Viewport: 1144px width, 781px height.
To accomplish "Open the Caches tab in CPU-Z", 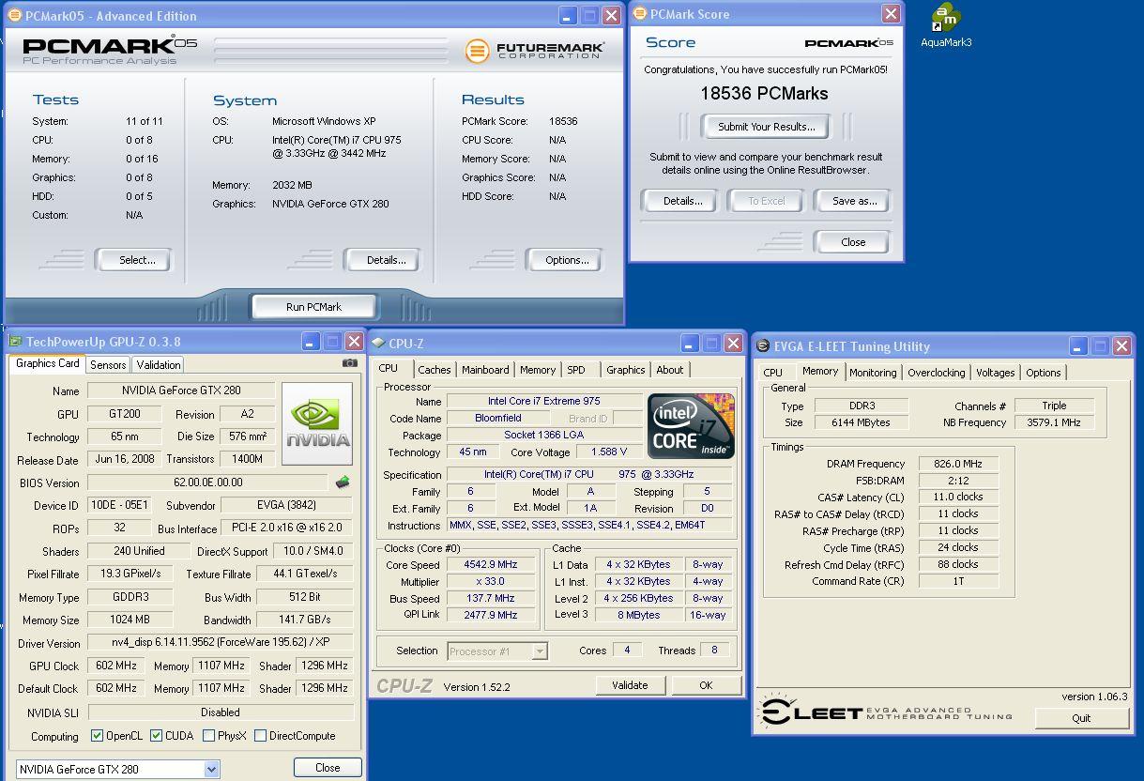I will pos(435,370).
